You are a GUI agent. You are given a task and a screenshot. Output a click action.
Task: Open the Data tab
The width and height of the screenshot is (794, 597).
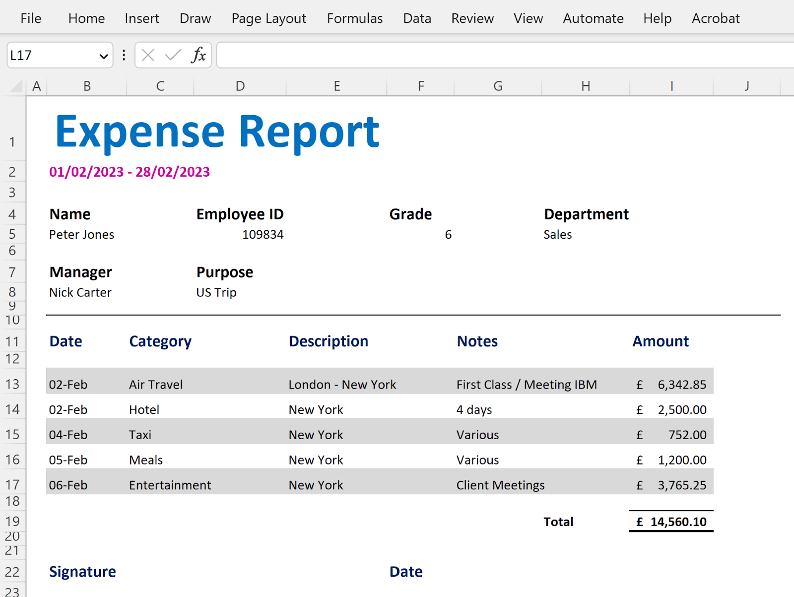pyautogui.click(x=417, y=18)
